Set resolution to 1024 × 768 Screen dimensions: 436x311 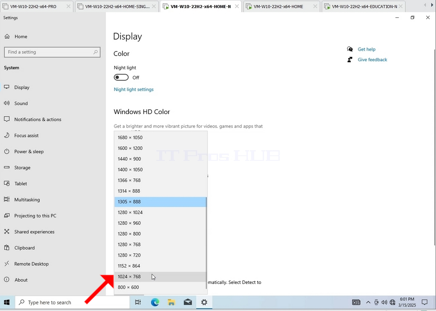tap(161, 277)
